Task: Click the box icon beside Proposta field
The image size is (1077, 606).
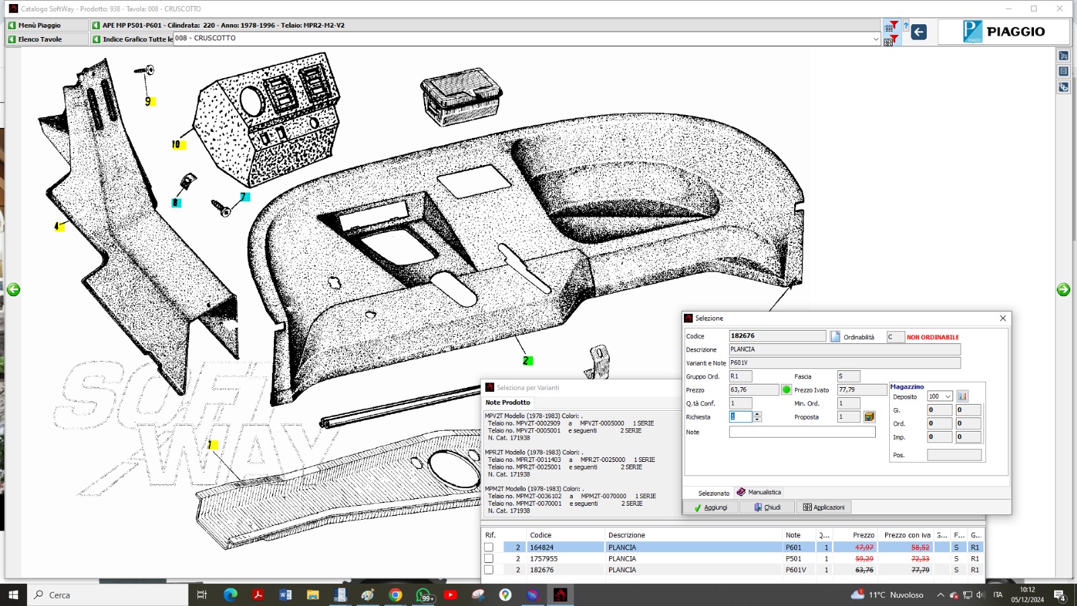Action: pos(870,417)
